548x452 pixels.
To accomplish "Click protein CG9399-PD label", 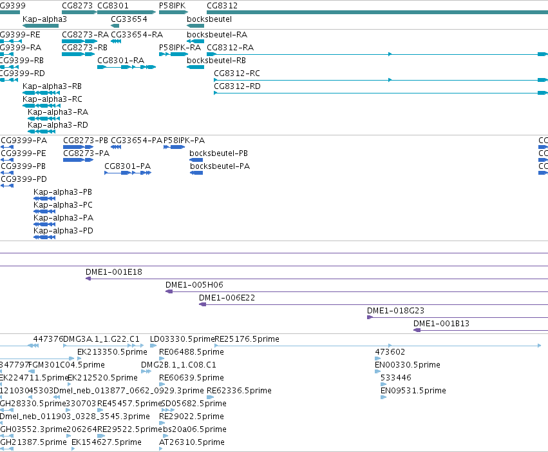I will click(24, 179).
